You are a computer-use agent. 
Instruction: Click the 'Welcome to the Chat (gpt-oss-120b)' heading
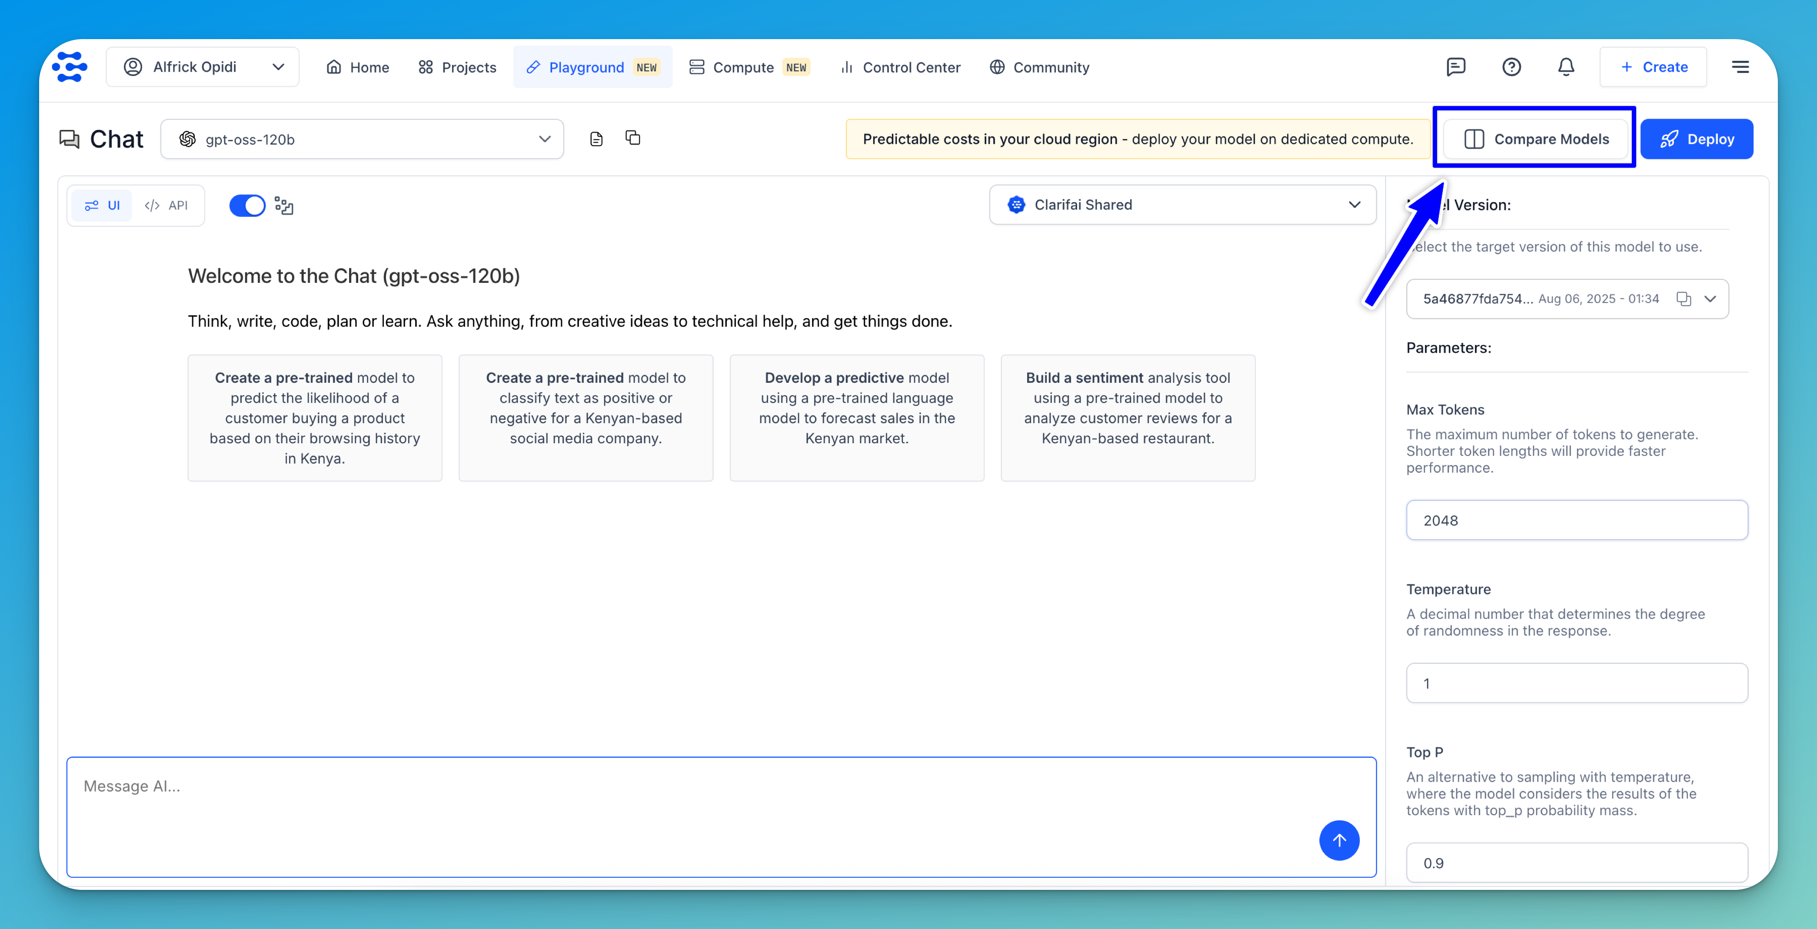353,275
